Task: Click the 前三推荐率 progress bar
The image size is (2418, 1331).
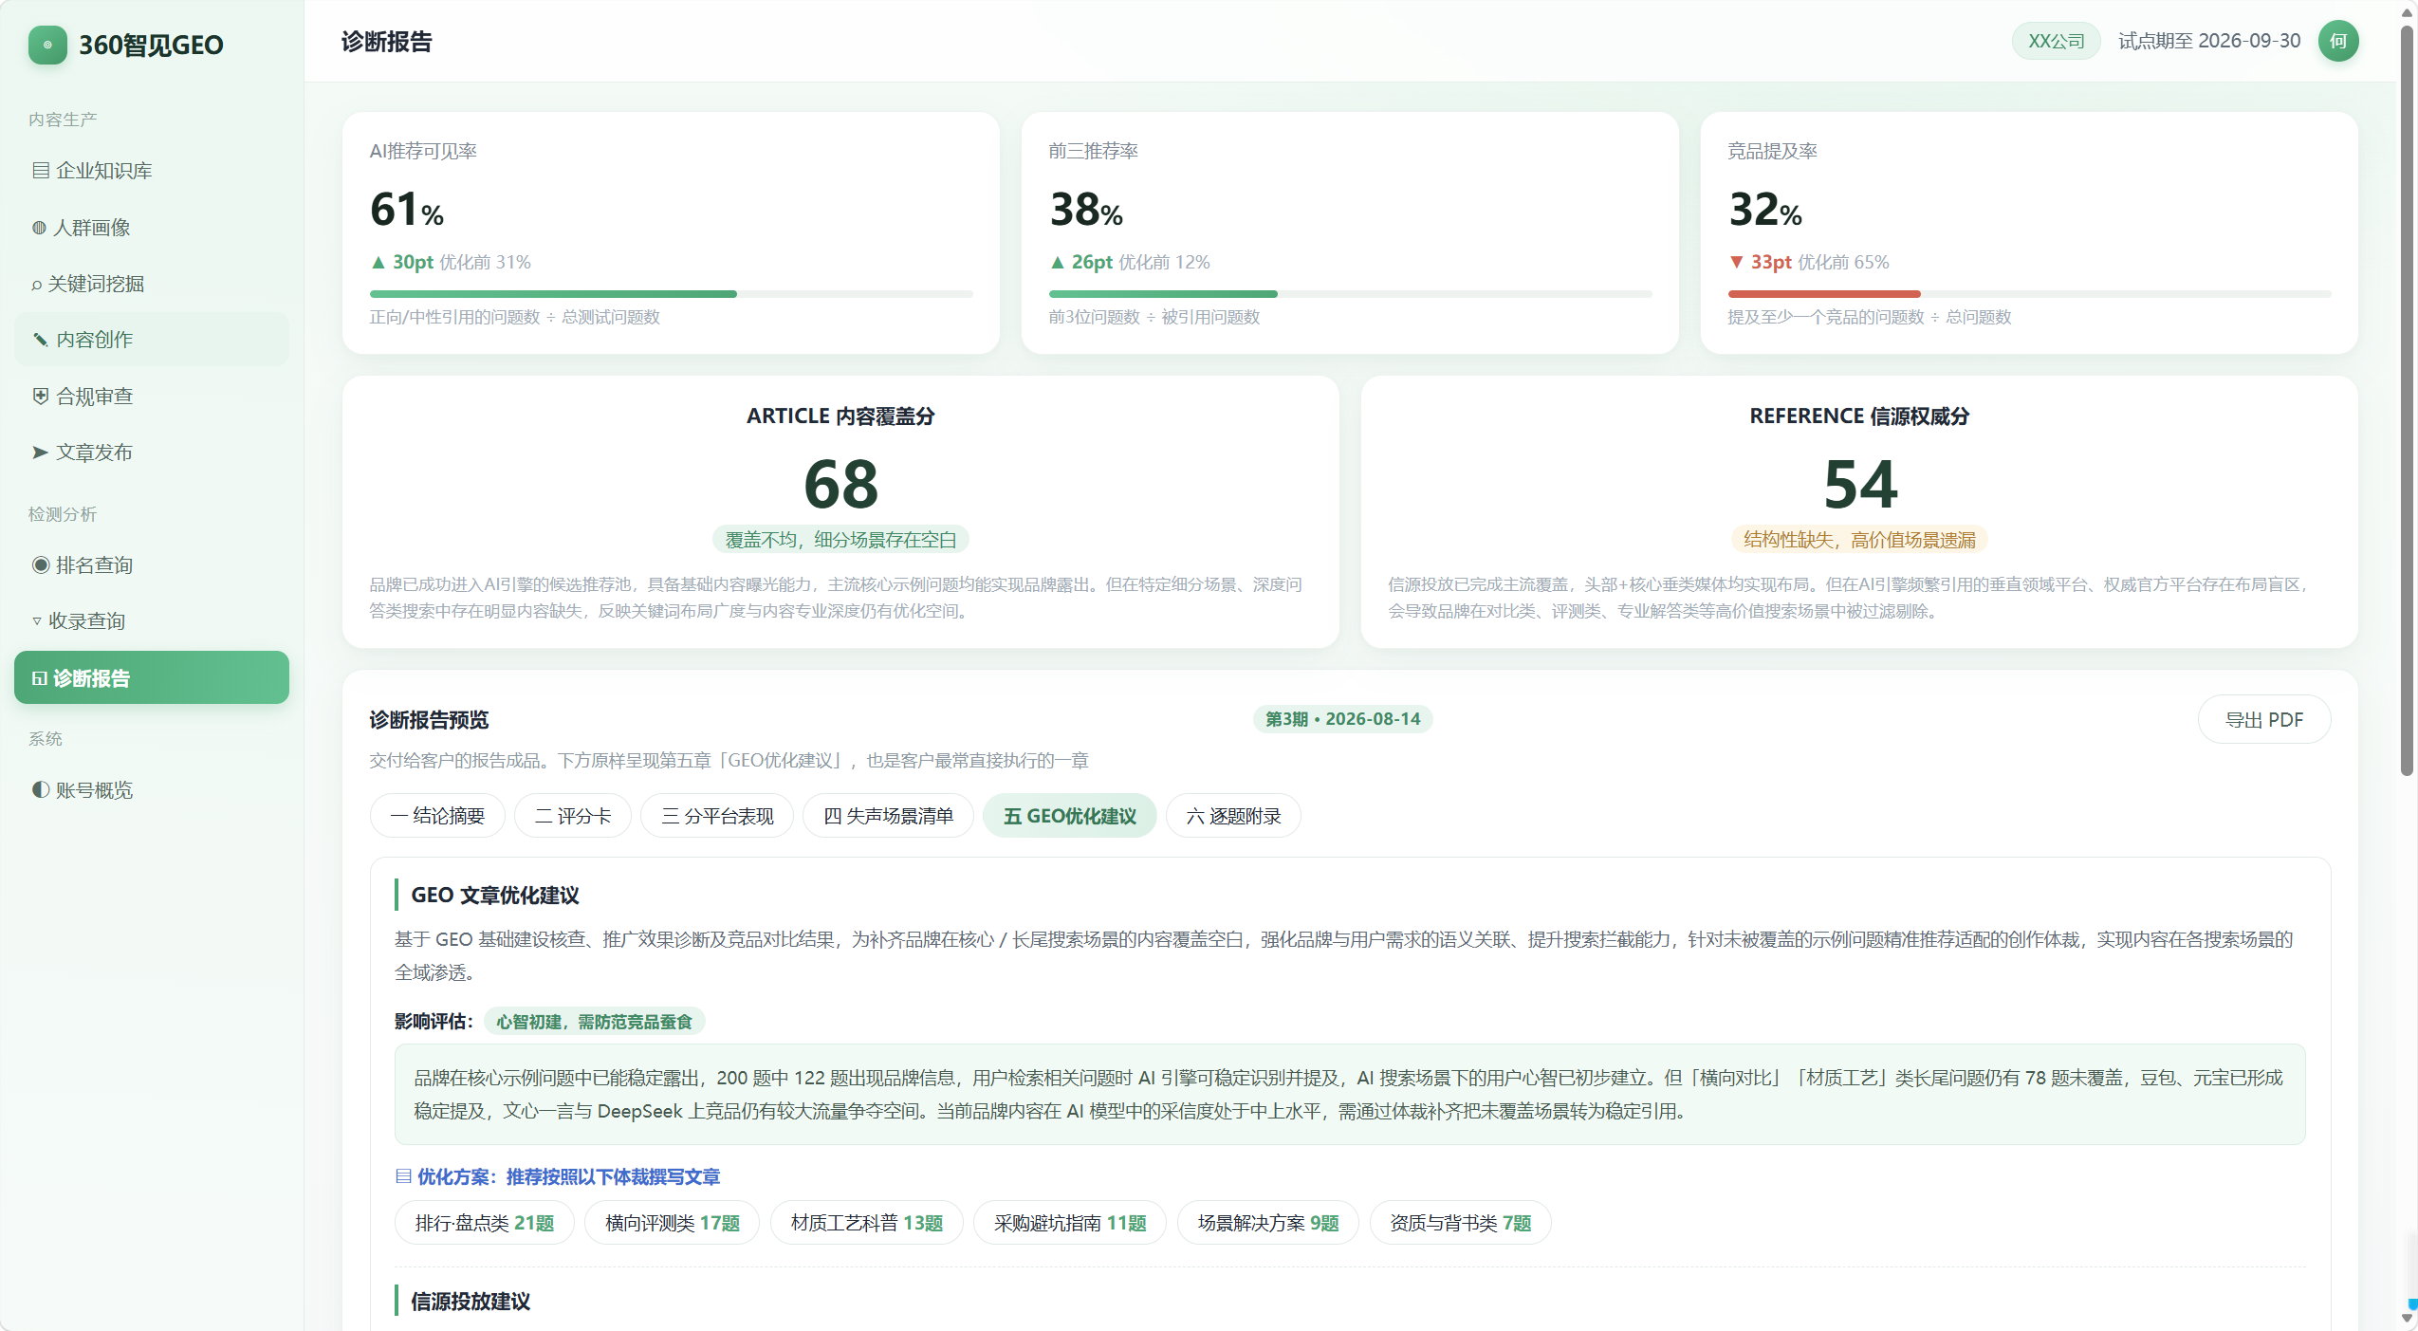Action: pos(1350,294)
